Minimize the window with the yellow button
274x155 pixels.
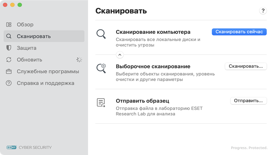tap(12, 5)
